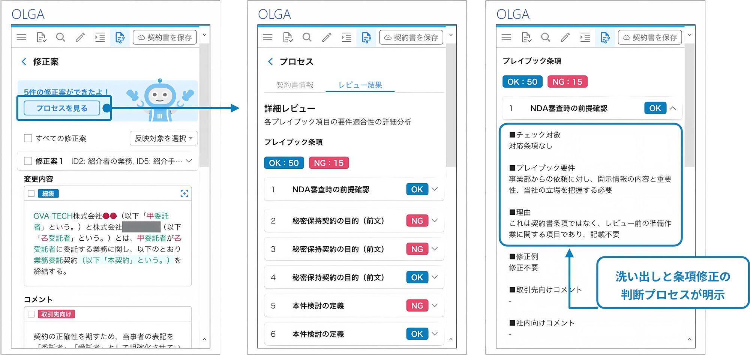
Task: Click the indent list icon in the toolbar
Action: coord(100,37)
